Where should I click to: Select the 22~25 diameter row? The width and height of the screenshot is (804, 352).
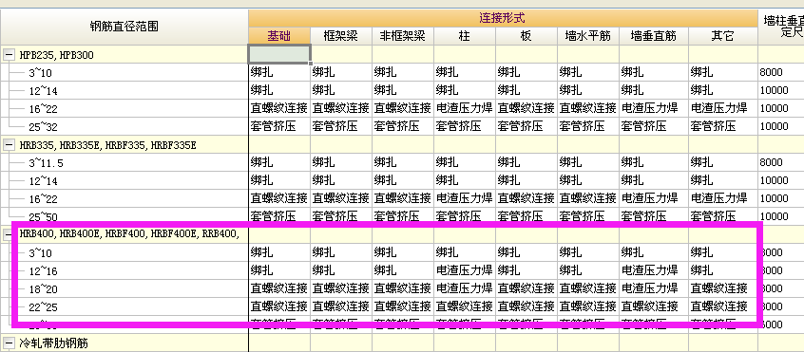[x=124, y=306]
